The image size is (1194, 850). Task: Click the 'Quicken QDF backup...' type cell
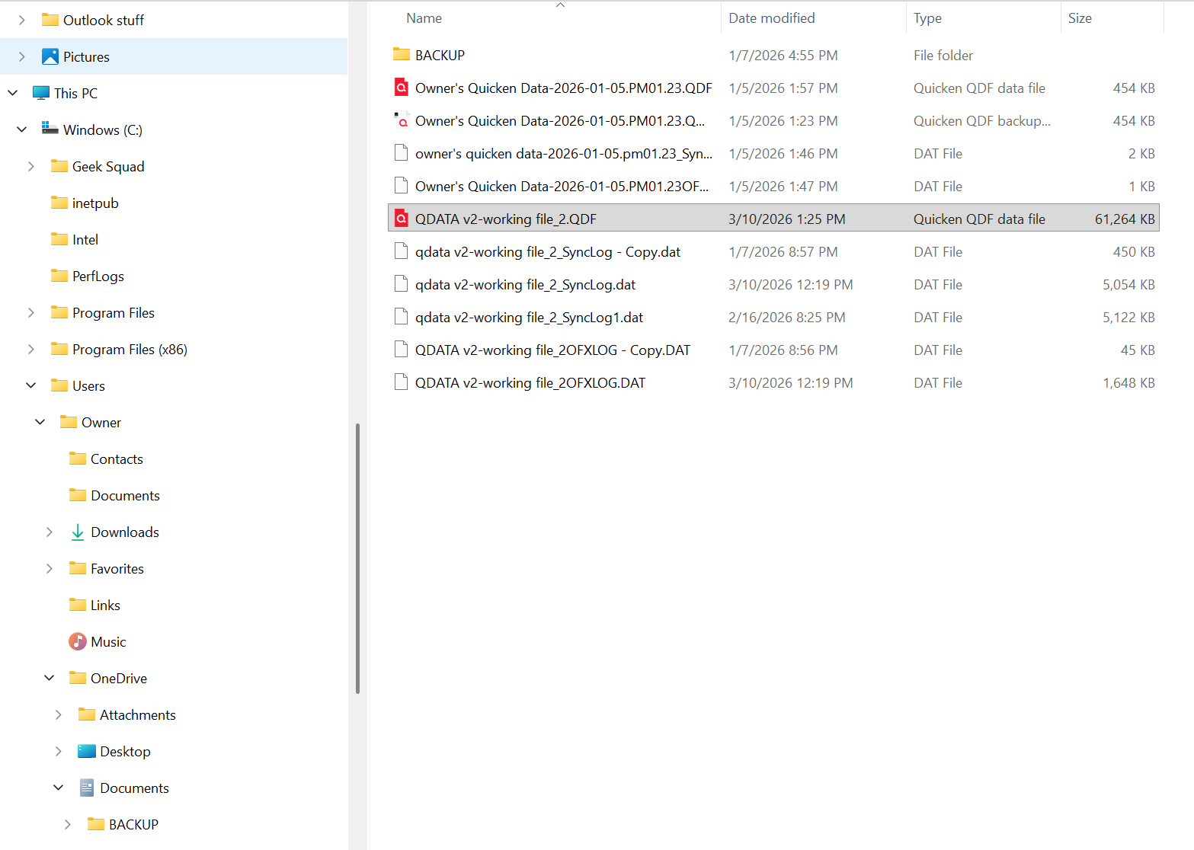pos(982,121)
